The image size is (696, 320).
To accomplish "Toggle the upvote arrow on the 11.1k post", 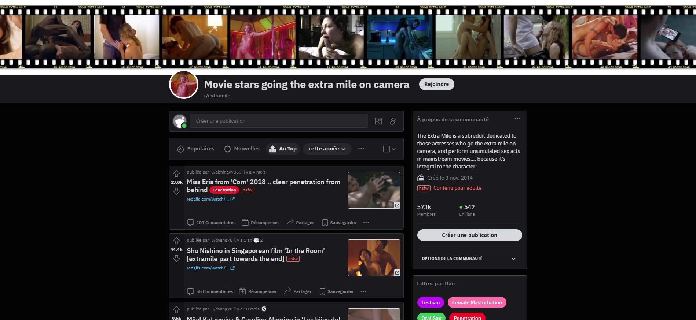I will 176,241.
